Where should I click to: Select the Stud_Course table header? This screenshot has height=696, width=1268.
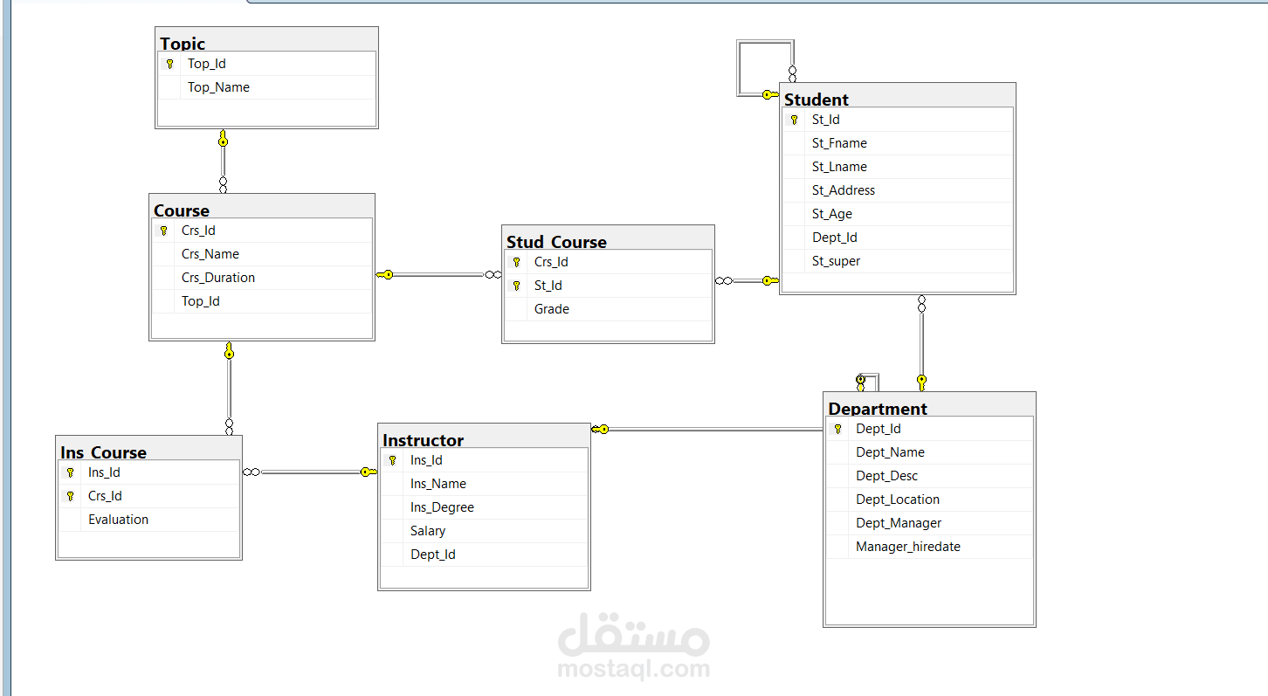click(x=608, y=238)
